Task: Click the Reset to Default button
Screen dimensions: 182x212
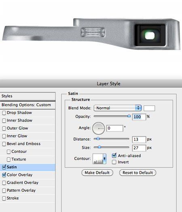Action: (138, 173)
